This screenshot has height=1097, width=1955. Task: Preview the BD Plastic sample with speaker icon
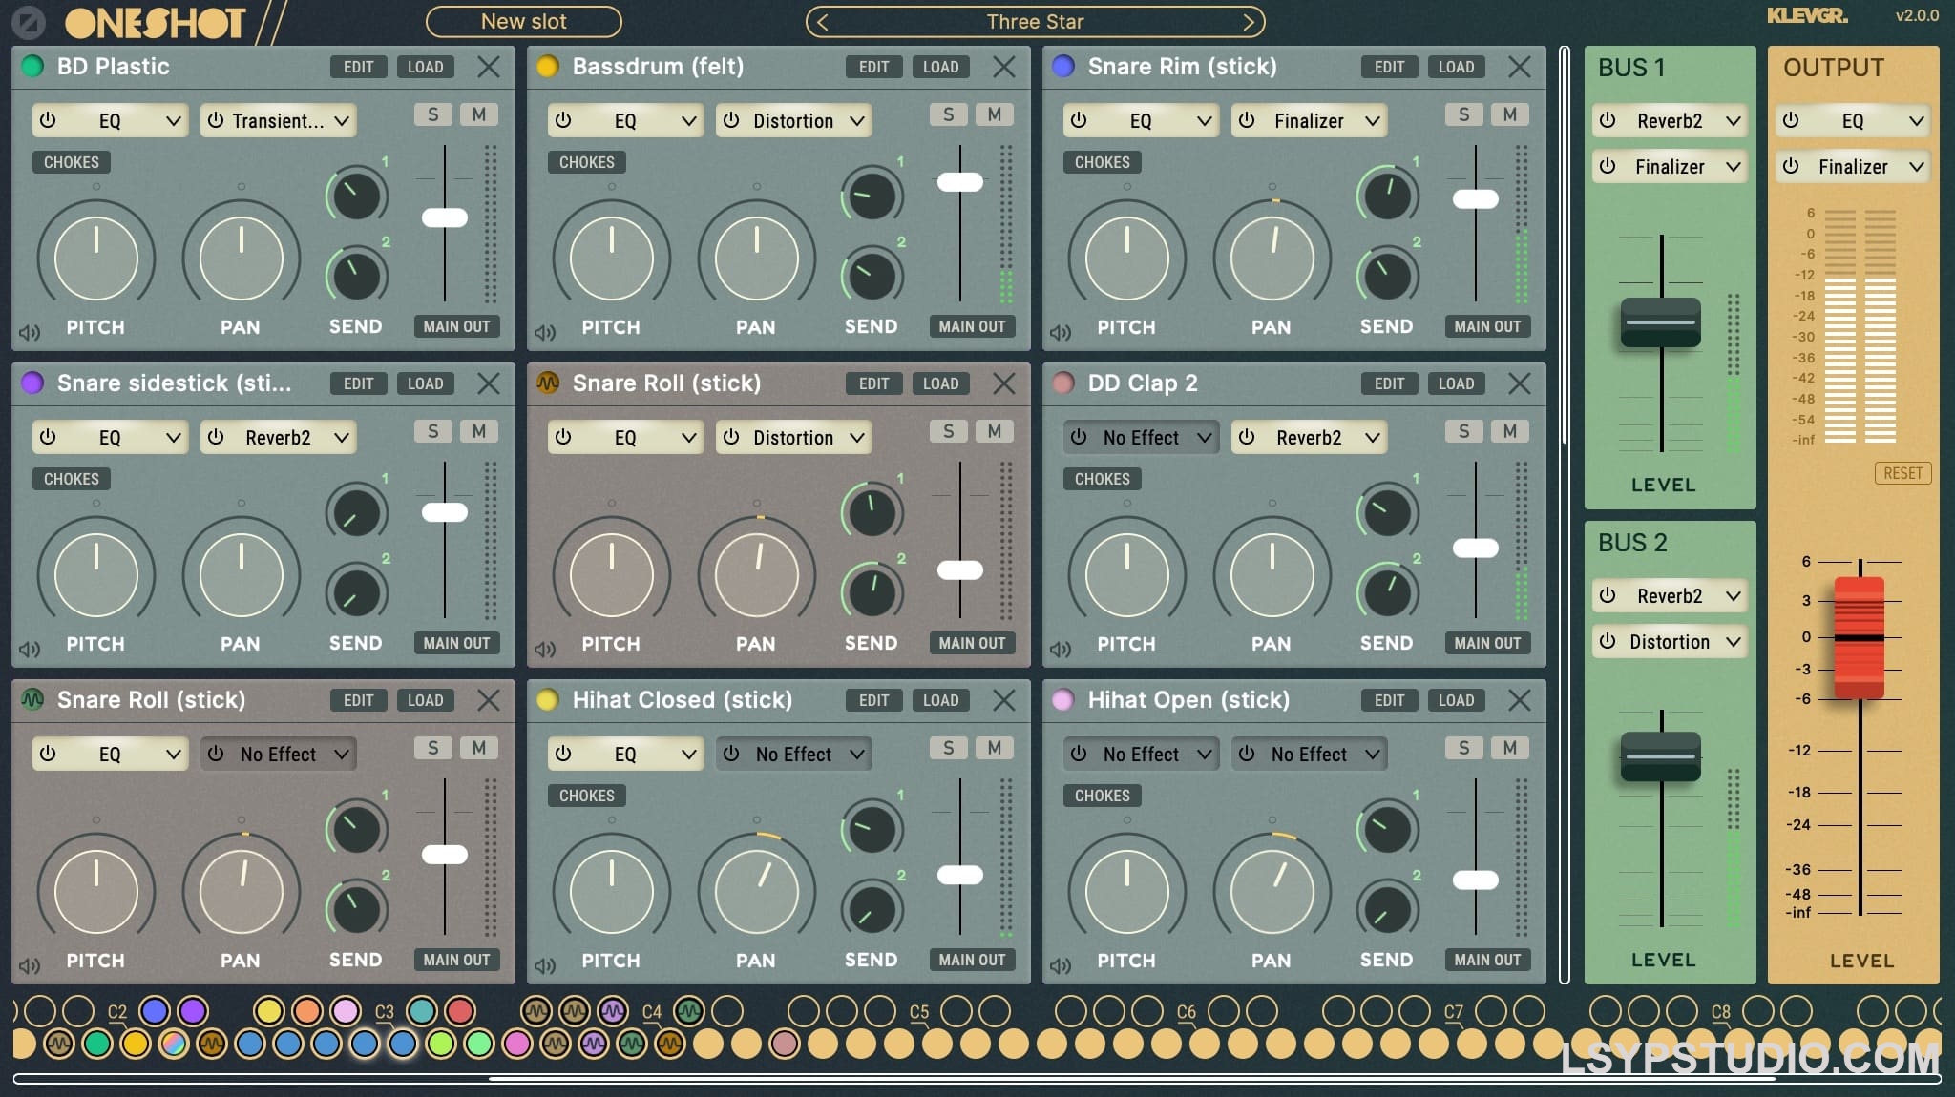(30, 333)
